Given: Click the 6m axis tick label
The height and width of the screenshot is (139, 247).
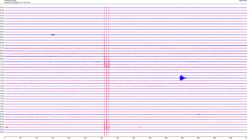Looking at the screenshot, I should click(x=53, y=138).
